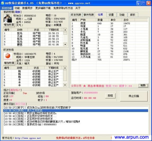Click 增加牧草 button in friend ranch
This screenshot has width=152, height=141.
pyautogui.click(x=9, y=63)
